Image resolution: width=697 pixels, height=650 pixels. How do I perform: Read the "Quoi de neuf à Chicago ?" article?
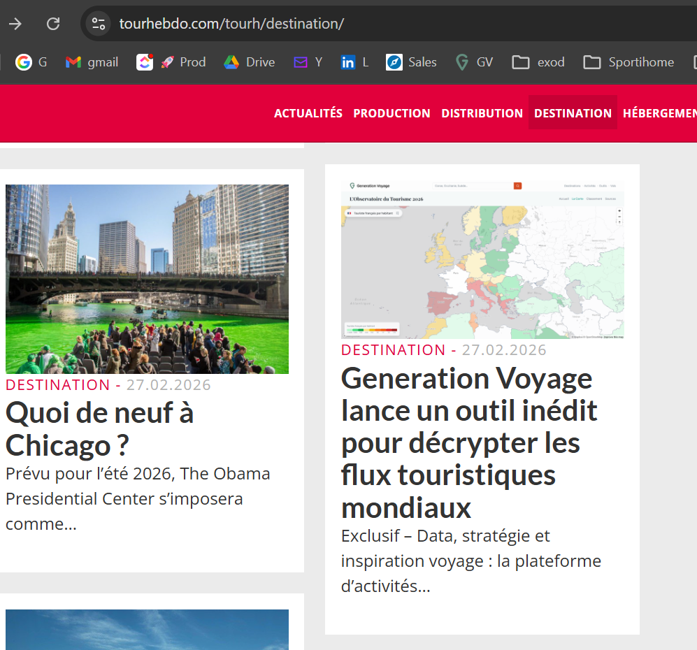click(x=99, y=429)
